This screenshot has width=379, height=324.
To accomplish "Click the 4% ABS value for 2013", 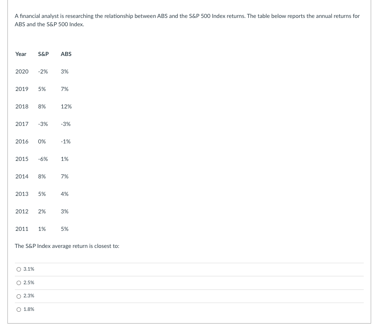I will [65, 194].
